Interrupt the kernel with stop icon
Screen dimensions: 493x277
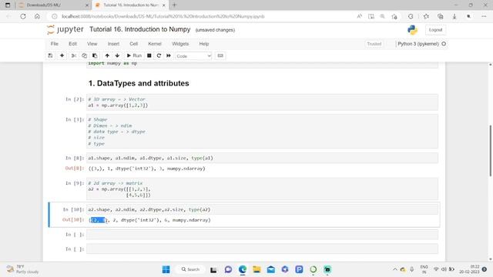pos(149,55)
